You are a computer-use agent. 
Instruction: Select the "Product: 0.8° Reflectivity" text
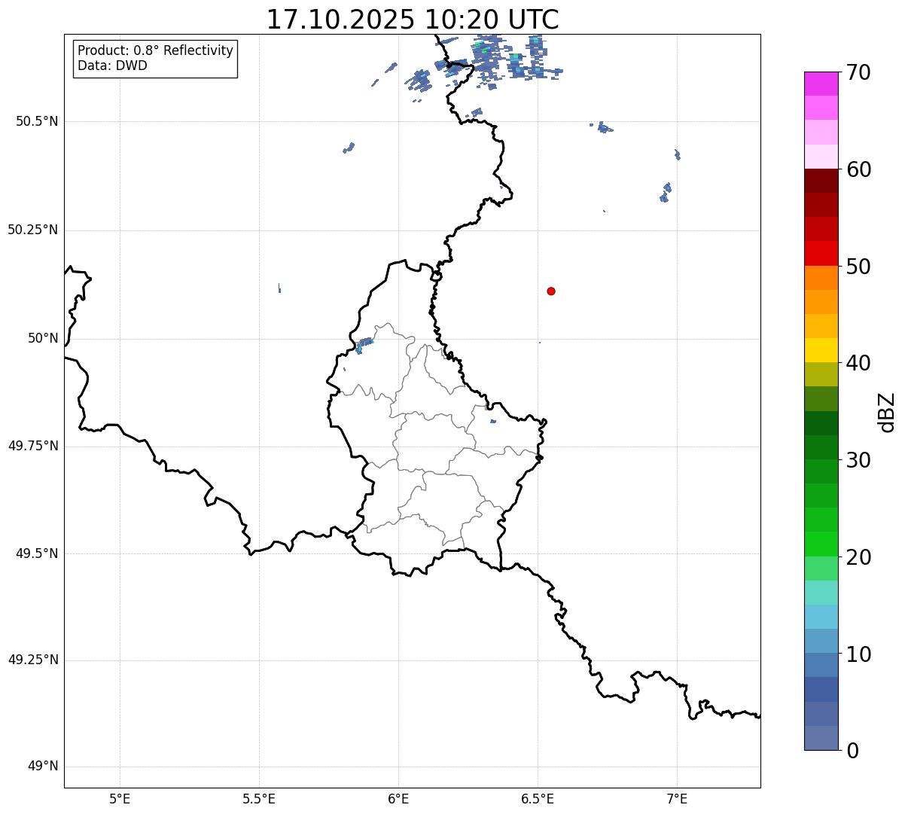pos(155,50)
